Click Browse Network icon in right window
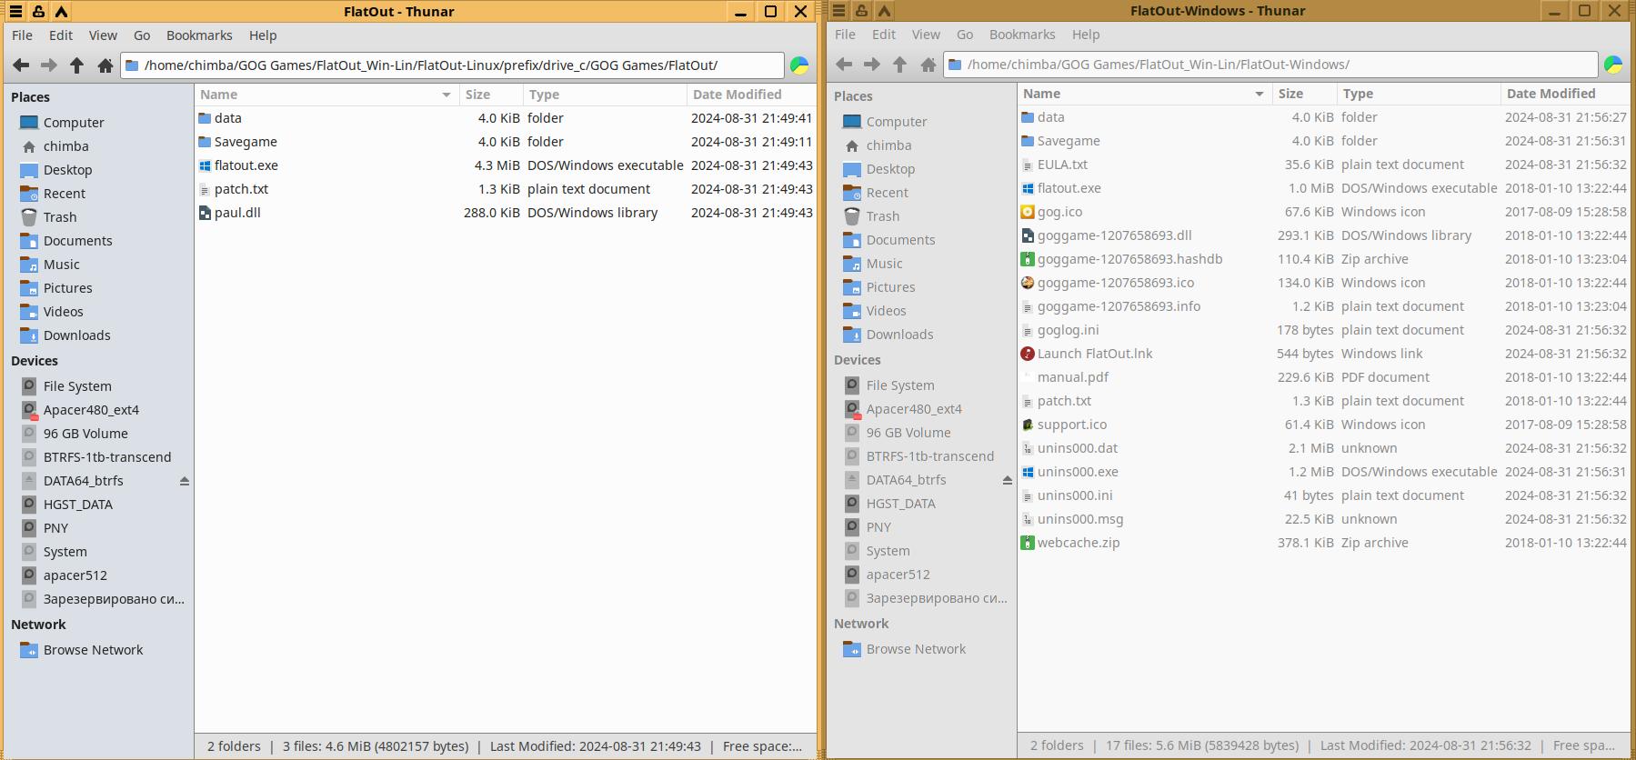1636x760 pixels. pyautogui.click(x=852, y=649)
